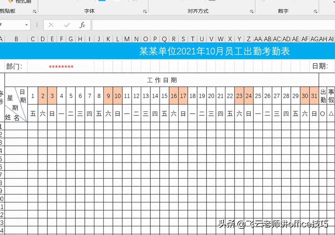Open the Font (字体) group dialog launcher
The height and width of the screenshot is (235, 335).
point(145,11)
